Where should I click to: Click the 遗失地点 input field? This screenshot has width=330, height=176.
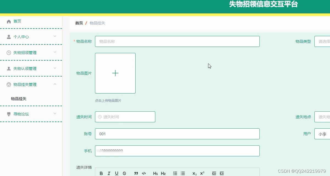tap(322, 117)
